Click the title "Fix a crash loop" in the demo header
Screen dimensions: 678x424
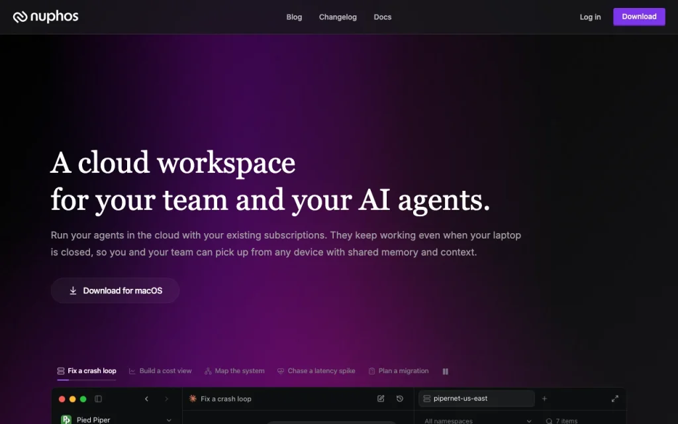pos(226,399)
